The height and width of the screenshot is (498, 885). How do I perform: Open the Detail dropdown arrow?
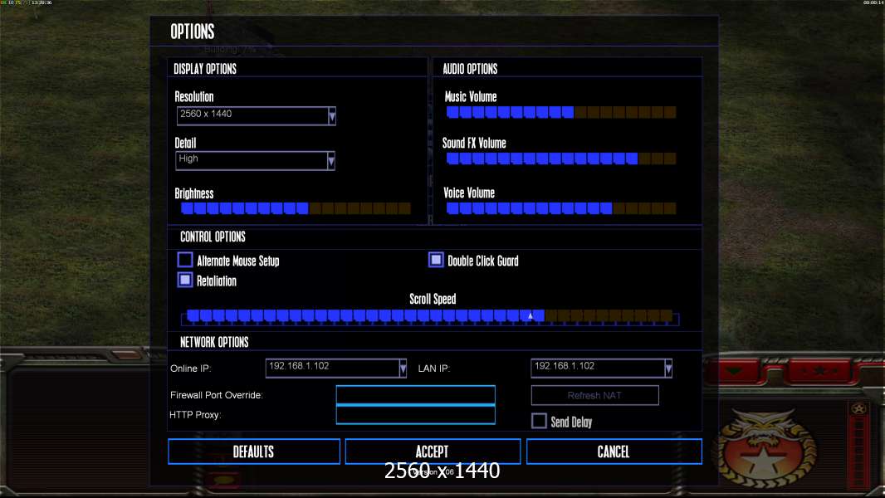pyautogui.click(x=330, y=161)
